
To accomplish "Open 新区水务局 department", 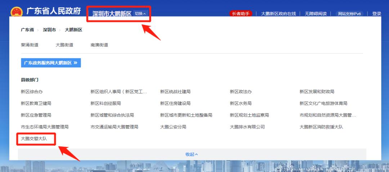I will [241, 104].
